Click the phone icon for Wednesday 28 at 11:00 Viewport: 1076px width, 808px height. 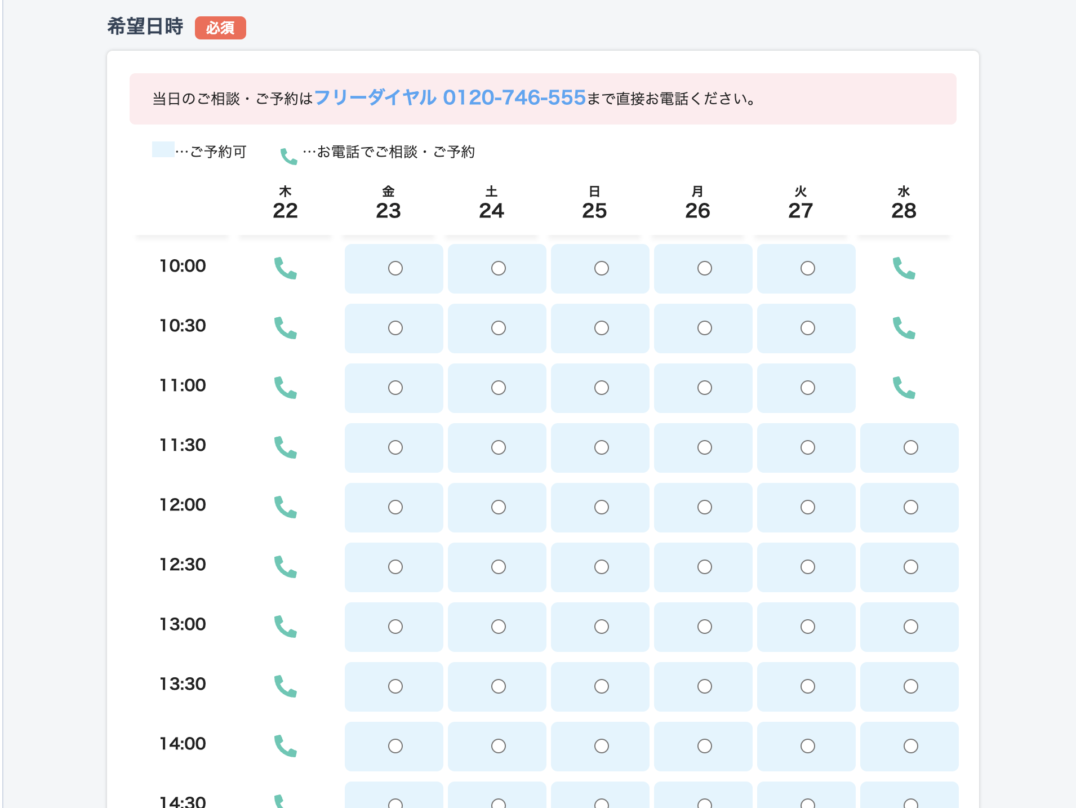coord(904,388)
